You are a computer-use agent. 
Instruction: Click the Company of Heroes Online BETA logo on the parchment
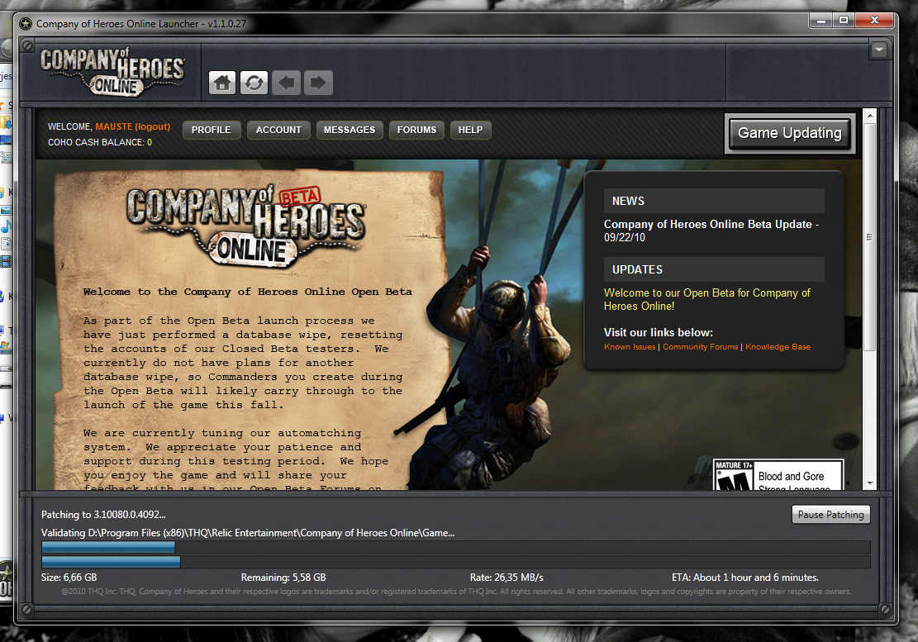coord(246,227)
